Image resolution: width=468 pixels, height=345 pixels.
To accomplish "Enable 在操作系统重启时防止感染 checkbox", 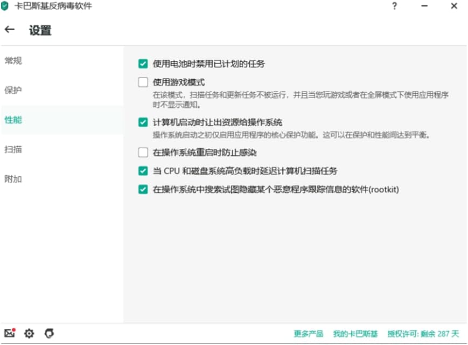I will point(143,153).
